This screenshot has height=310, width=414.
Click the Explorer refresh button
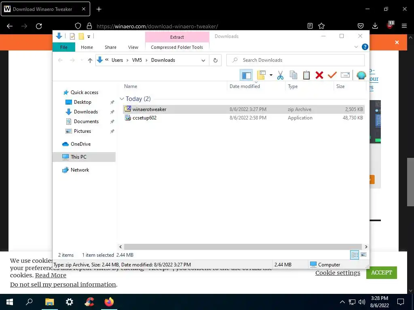click(x=215, y=61)
